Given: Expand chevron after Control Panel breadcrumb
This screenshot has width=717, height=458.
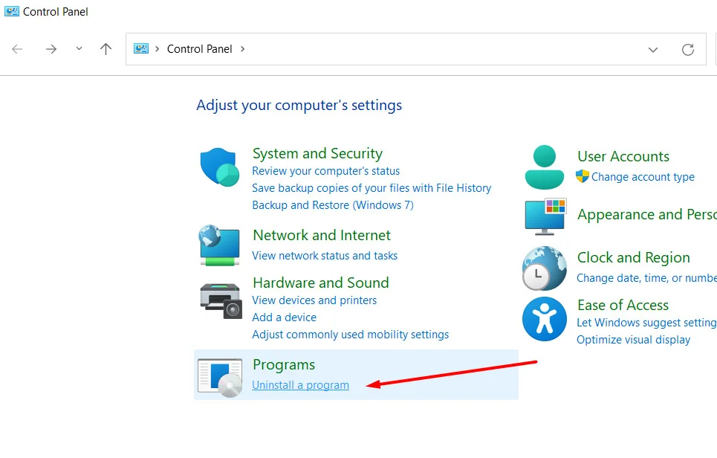Looking at the screenshot, I should click(x=242, y=48).
